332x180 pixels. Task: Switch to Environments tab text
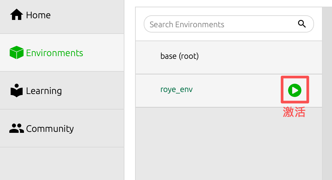tap(55, 53)
